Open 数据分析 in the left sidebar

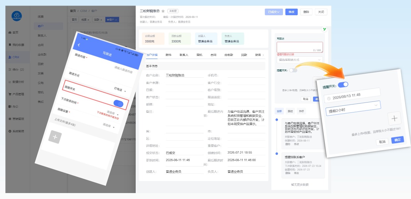coord(18,82)
